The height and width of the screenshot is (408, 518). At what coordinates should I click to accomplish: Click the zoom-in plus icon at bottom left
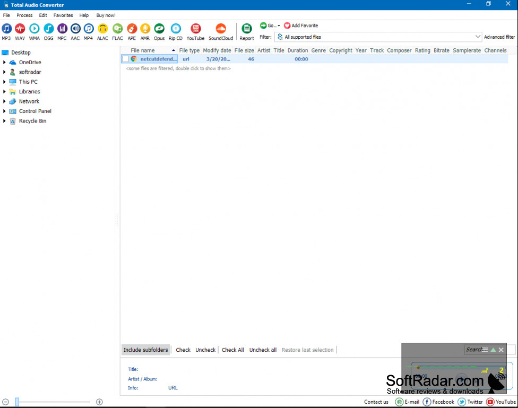coord(99,402)
